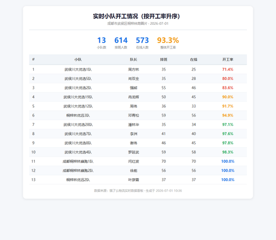Click the scheduled headcount value 614

121,40
